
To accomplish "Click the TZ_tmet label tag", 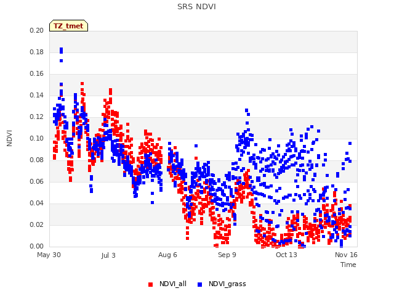I will pyautogui.click(x=68, y=26).
